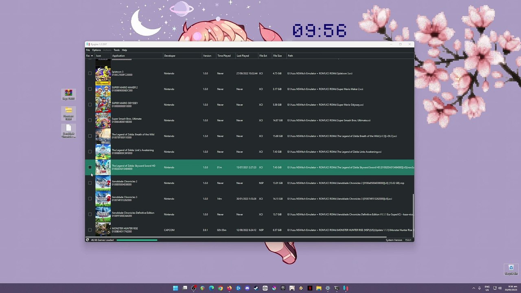Sort the list by File Ext header

click(x=265, y=56)
